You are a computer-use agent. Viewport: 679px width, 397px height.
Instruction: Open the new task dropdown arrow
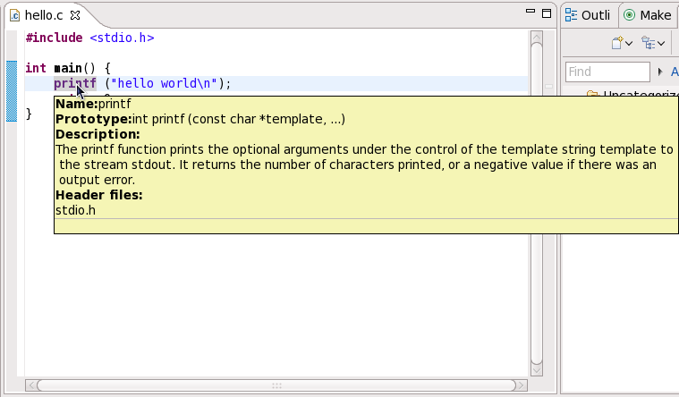pos(629,43)
